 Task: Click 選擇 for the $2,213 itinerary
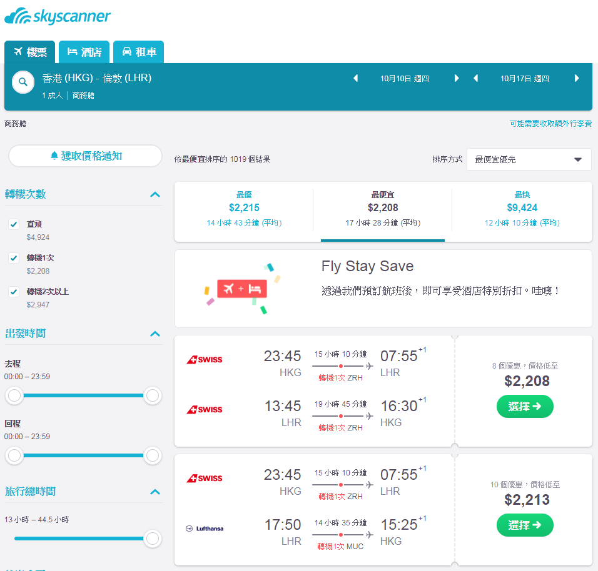(525, 525)
